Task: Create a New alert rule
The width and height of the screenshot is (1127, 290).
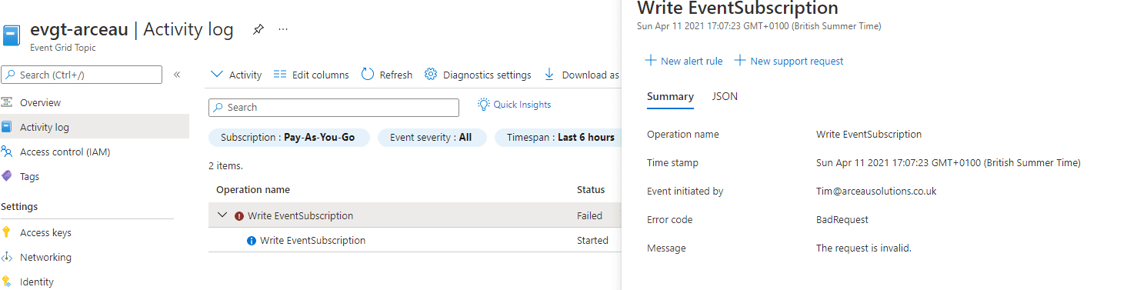Action: pyautogui.click(x=683, y=61)
